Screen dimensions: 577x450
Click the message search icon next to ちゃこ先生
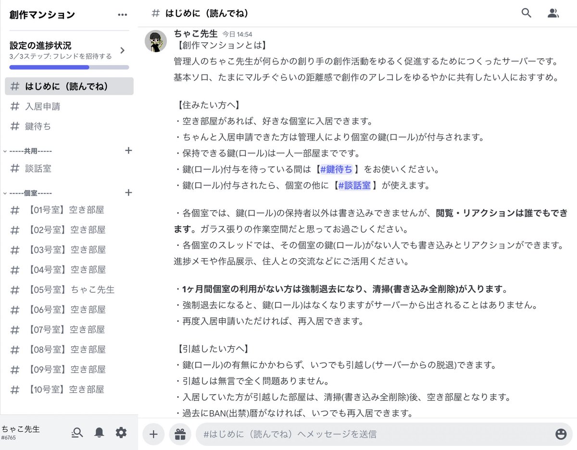point(77,433)
